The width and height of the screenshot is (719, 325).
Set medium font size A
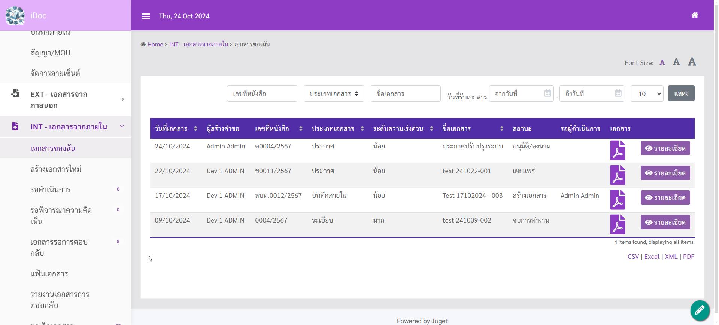coord(676,62)
